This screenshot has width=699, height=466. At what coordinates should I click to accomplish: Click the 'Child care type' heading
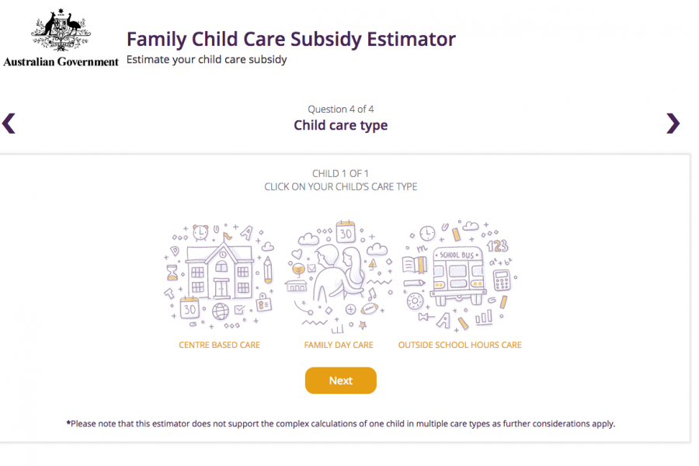click(x=340, y=125)
